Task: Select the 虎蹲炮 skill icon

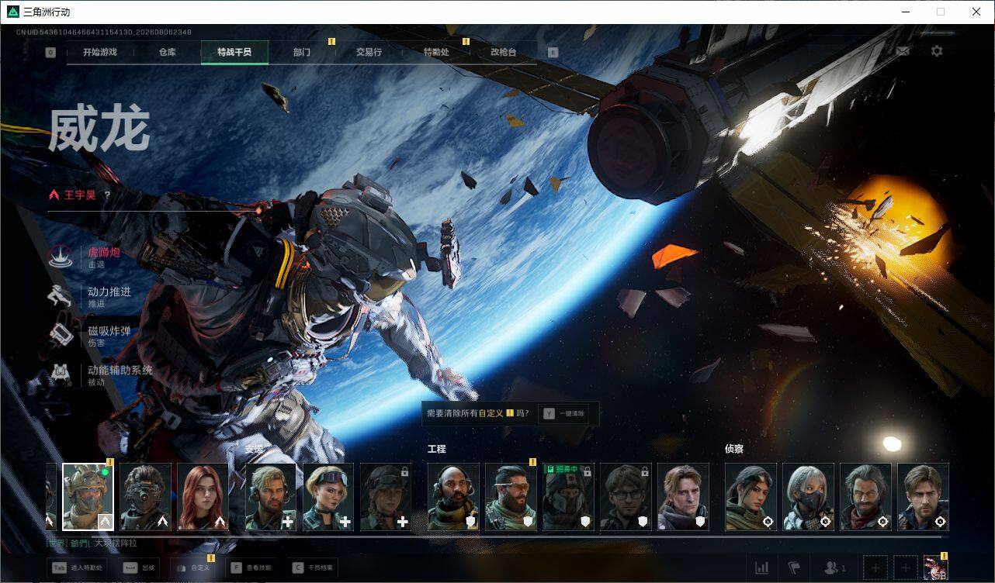Action: point(61,257)
